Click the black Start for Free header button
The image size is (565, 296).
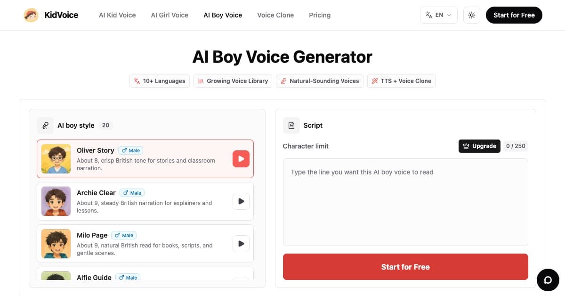pos(514,15)
